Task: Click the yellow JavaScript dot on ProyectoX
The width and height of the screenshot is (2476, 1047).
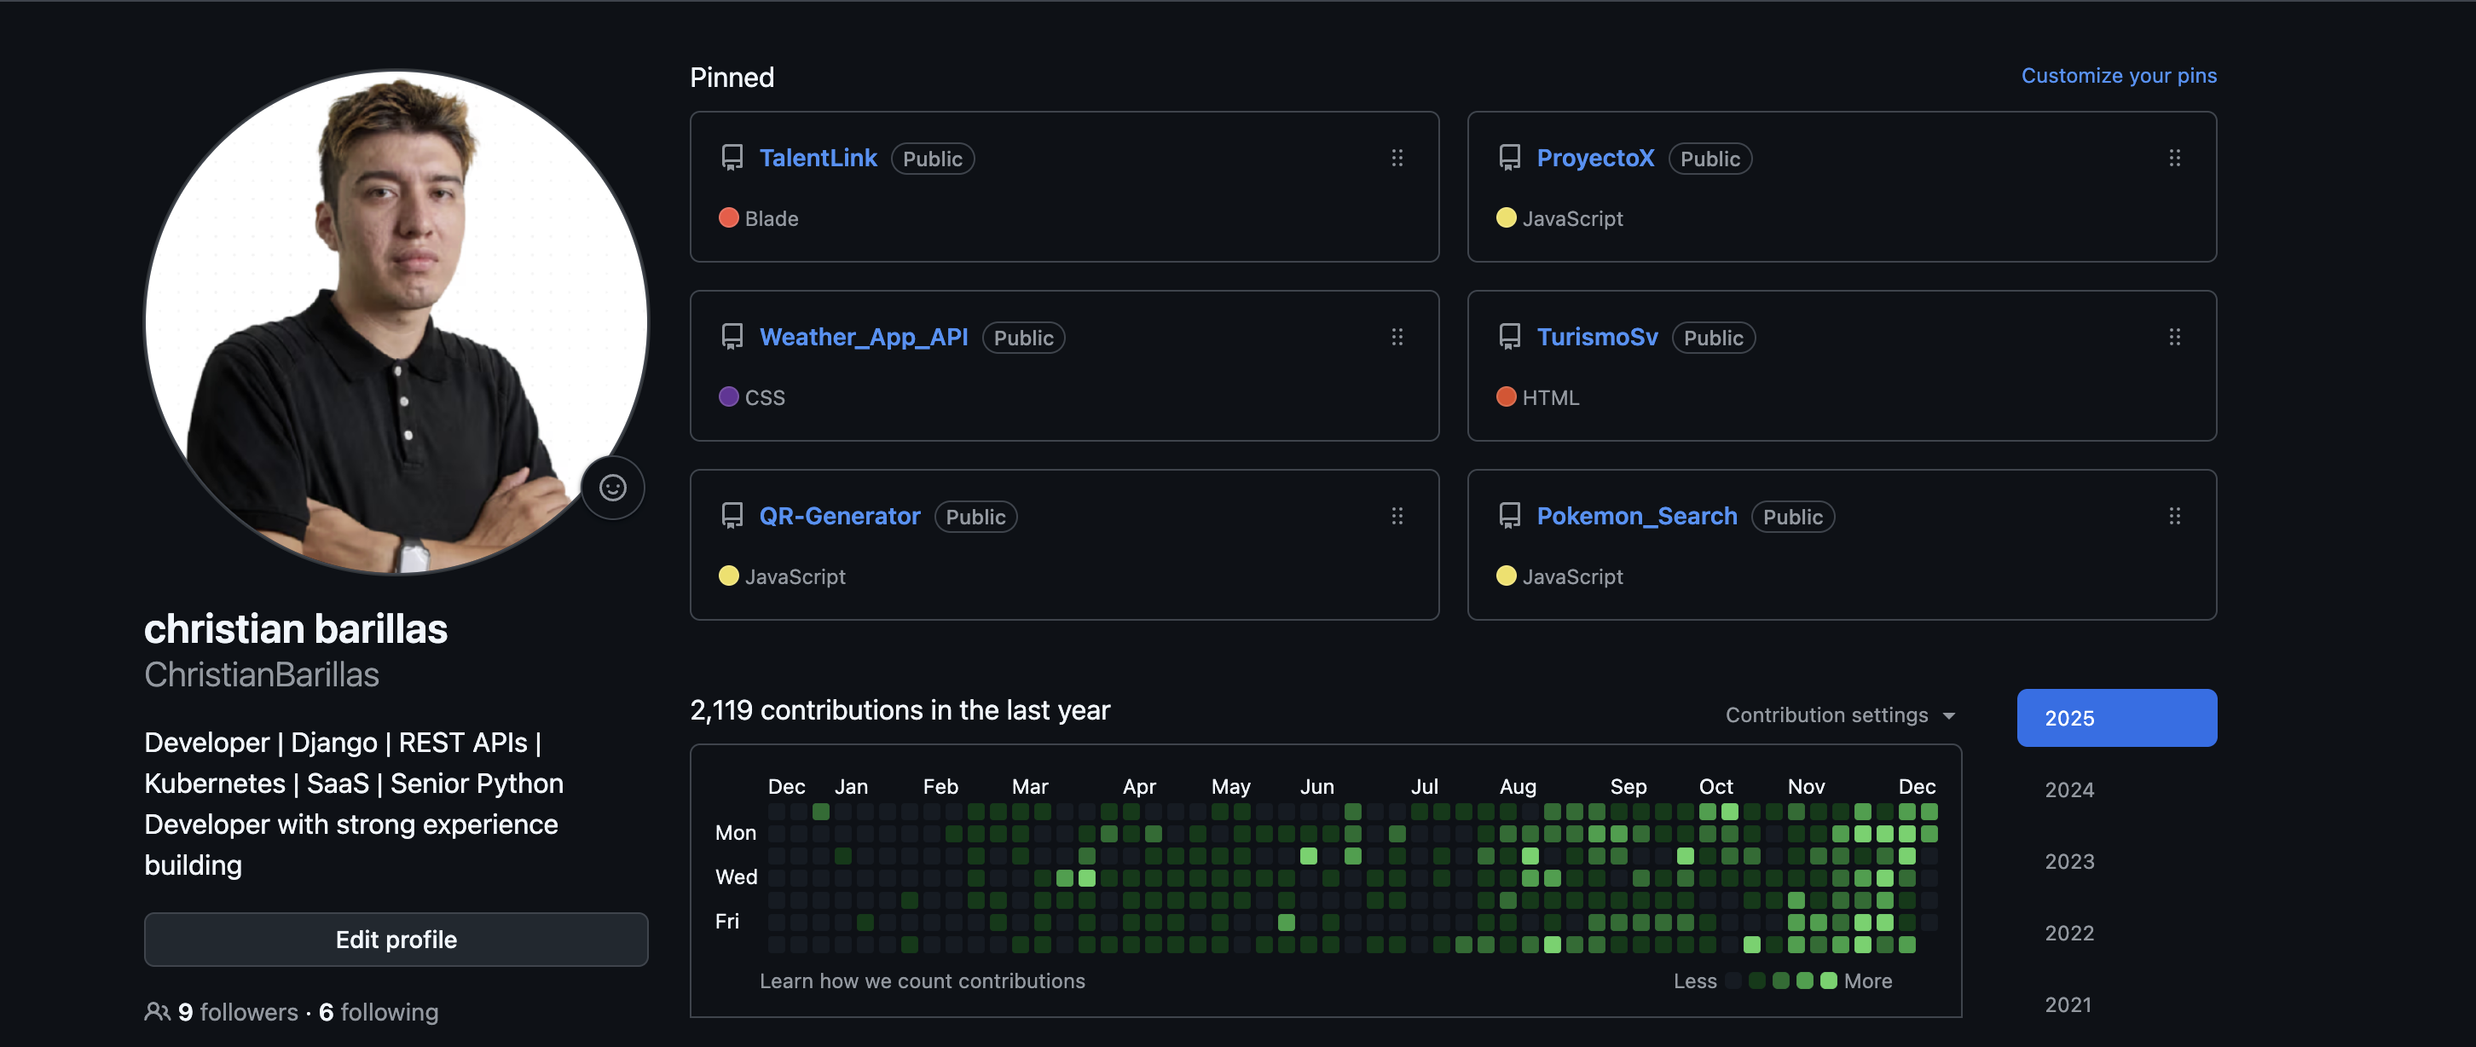Action: 1507,218
